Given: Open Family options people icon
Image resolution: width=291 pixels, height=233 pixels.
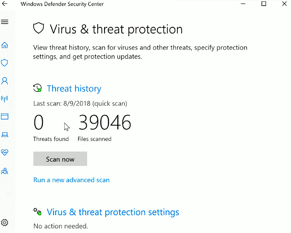Looking at the screenshot, I should (5, 171).
